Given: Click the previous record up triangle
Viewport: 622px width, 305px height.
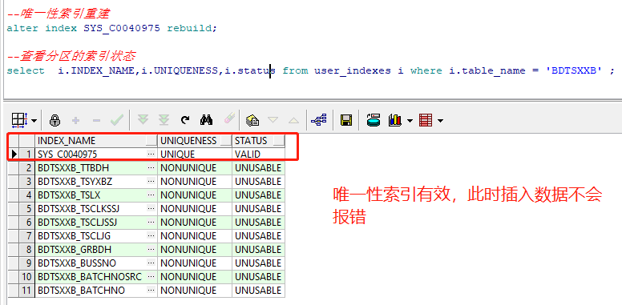Looking at the screenshot, I should tap(293, 120).
